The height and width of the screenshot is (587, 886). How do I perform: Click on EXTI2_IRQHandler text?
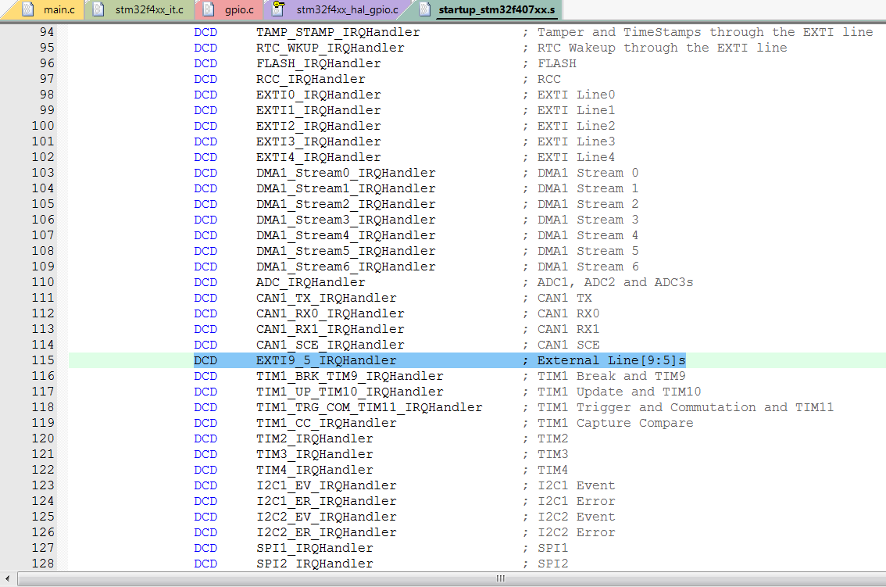(x=318, y=126)
